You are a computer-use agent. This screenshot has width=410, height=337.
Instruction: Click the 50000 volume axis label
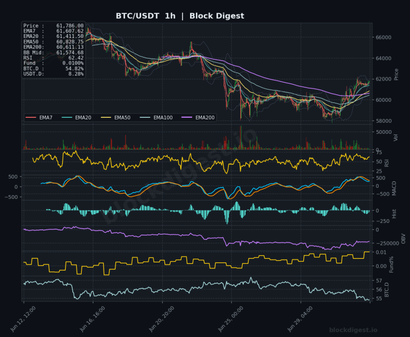coord(384,132)
